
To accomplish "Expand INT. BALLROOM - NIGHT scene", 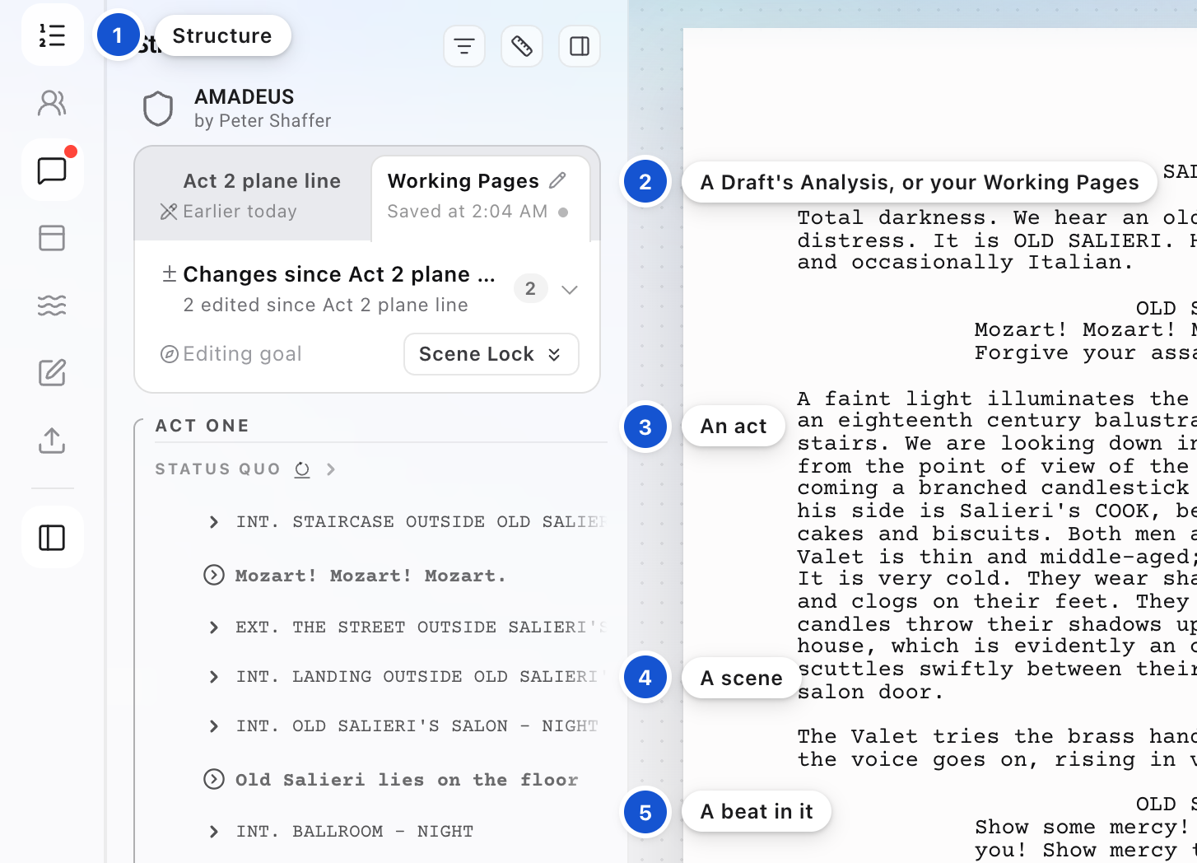I will [x=214, y=832].
